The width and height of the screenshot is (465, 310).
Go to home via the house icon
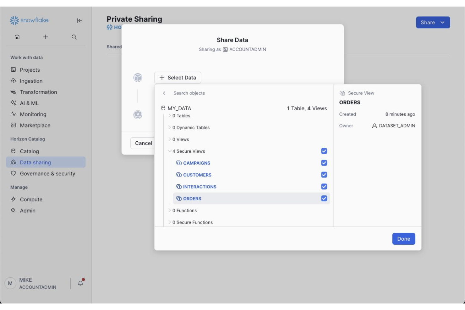(x=17, y=37)
